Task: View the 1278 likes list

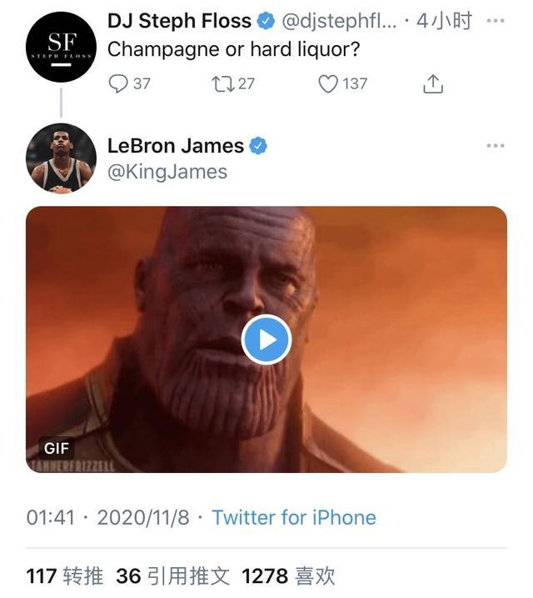Action: [288, 575]
